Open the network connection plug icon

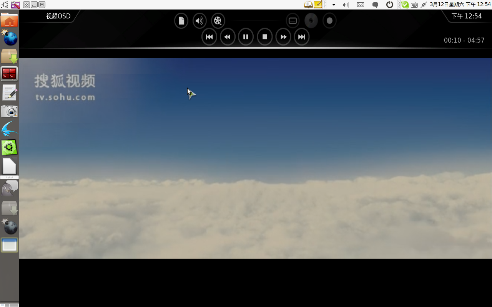[x=424, y=5]
